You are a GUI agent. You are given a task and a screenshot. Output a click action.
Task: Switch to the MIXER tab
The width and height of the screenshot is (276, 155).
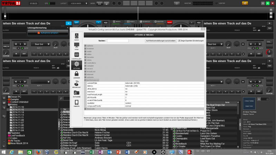[117, 22]
